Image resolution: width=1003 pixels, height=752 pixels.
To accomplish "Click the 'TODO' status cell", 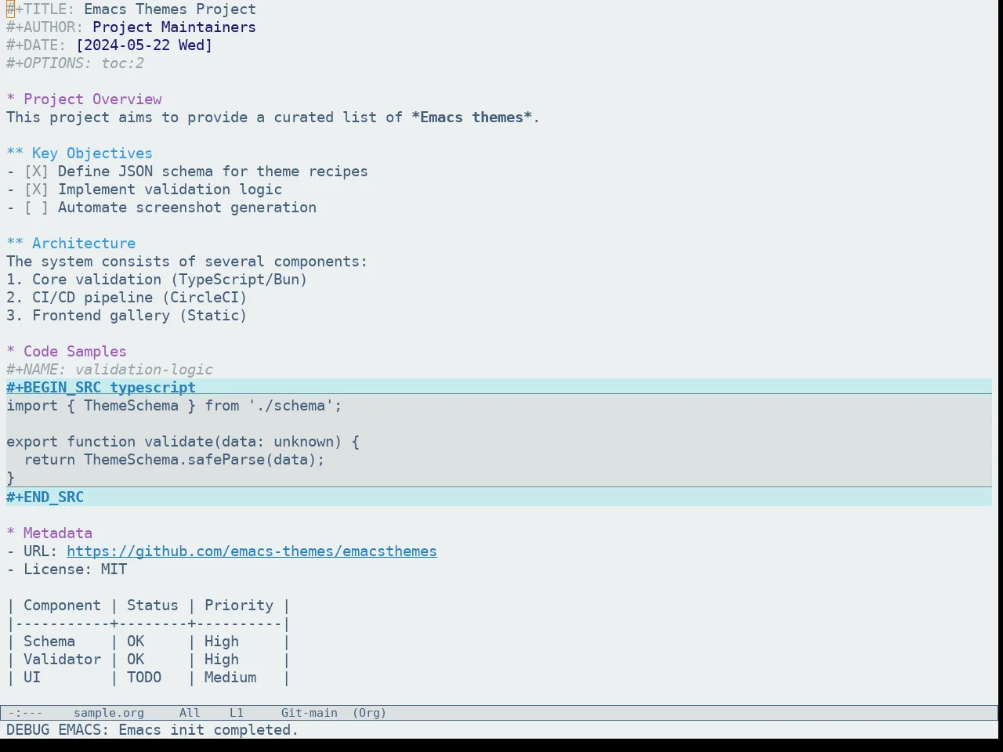I will click(x=144, y=678).
